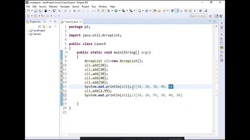Click the New file wizard icon
The height and width of the screenshot is (140, 250).
(29, 10)
